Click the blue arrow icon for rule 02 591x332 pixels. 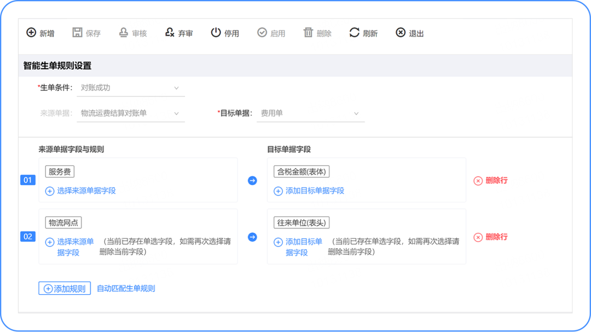(252, 237)
